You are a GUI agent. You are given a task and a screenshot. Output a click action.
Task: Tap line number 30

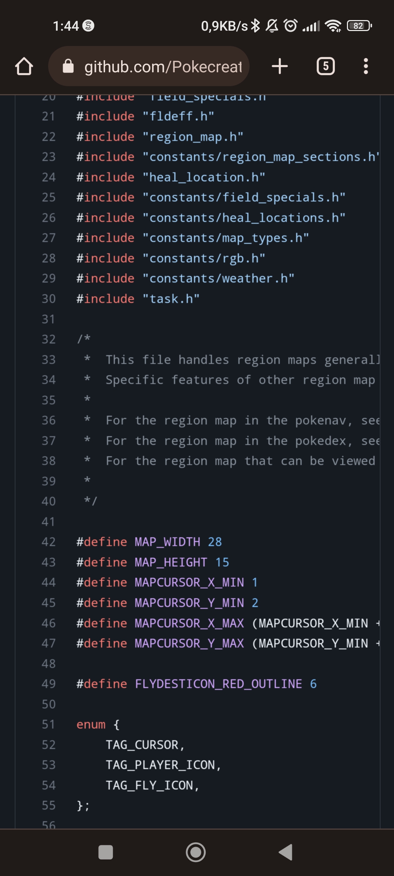click(49, 299)
